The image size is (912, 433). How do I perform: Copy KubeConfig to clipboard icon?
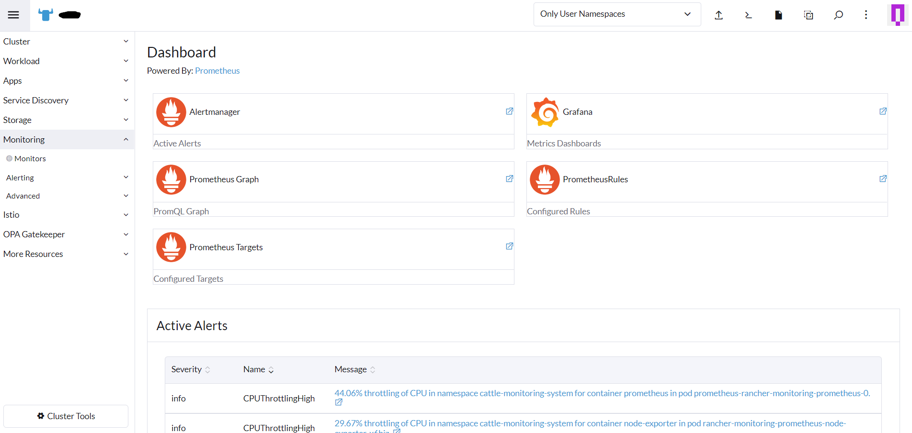click(x=809, y=15)
